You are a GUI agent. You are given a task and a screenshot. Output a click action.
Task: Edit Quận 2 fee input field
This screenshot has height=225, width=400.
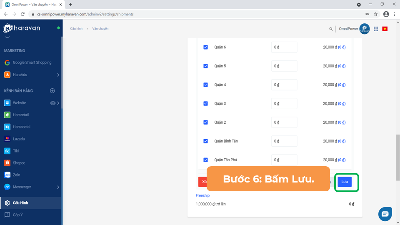click(x=284, y=122)
